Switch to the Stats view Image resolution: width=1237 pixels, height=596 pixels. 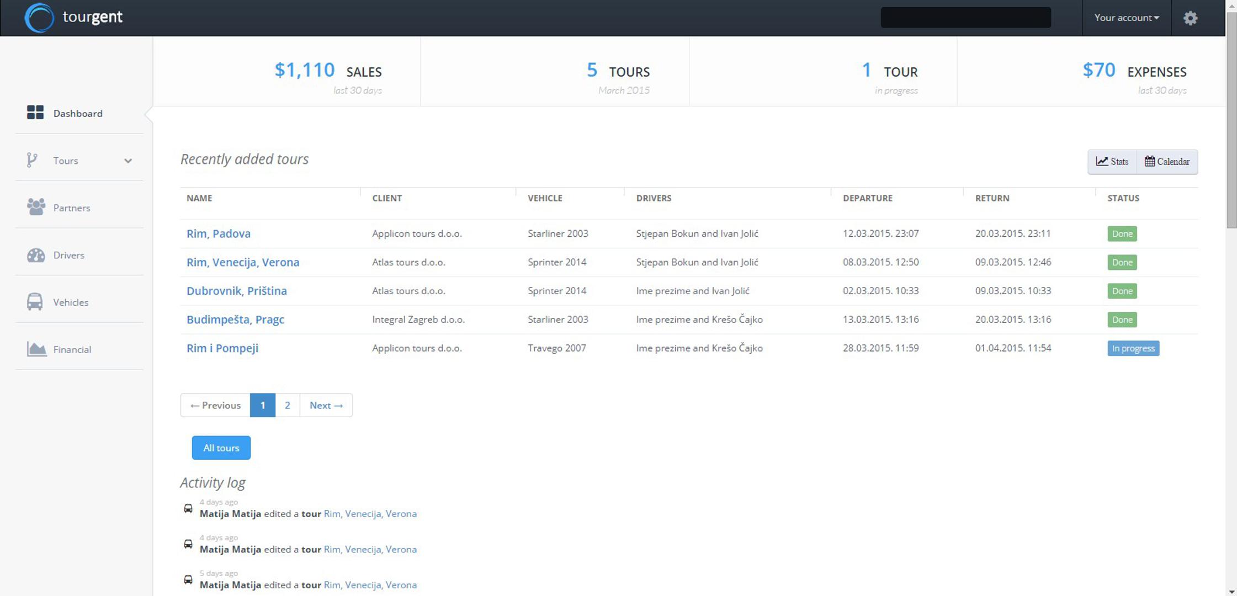click(1112, 162)
